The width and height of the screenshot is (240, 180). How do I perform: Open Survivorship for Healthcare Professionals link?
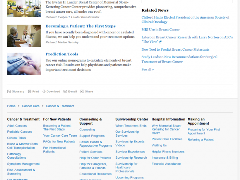point(126,168)
